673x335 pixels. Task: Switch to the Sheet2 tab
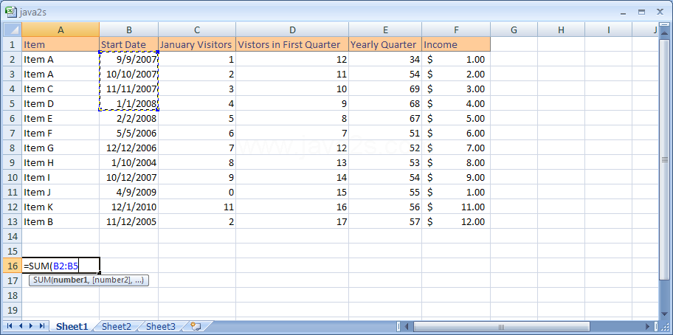[x=117, y=326]
